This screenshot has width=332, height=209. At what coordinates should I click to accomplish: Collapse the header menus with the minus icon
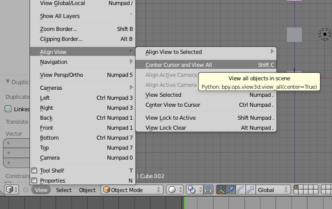click(x=25, y=190)
